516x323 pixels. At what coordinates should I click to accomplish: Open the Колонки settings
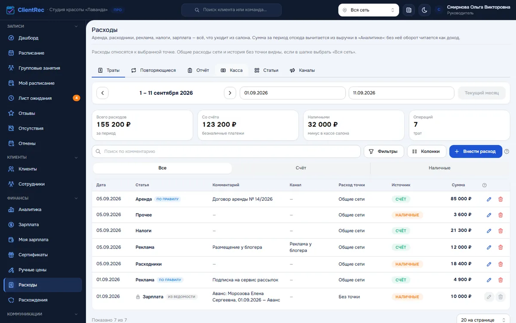click(x=427, y=152)
